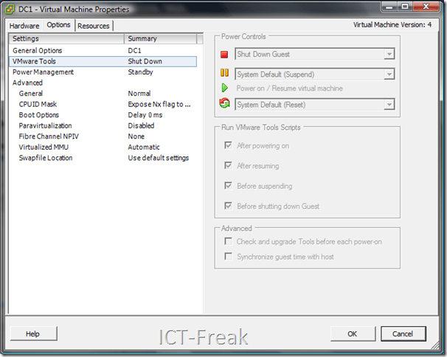
Task: Enable Synchronize guest time with host
Action: pyautogui.click(x=229, y=256)
